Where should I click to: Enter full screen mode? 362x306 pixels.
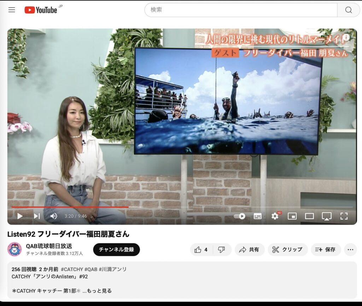344,216
